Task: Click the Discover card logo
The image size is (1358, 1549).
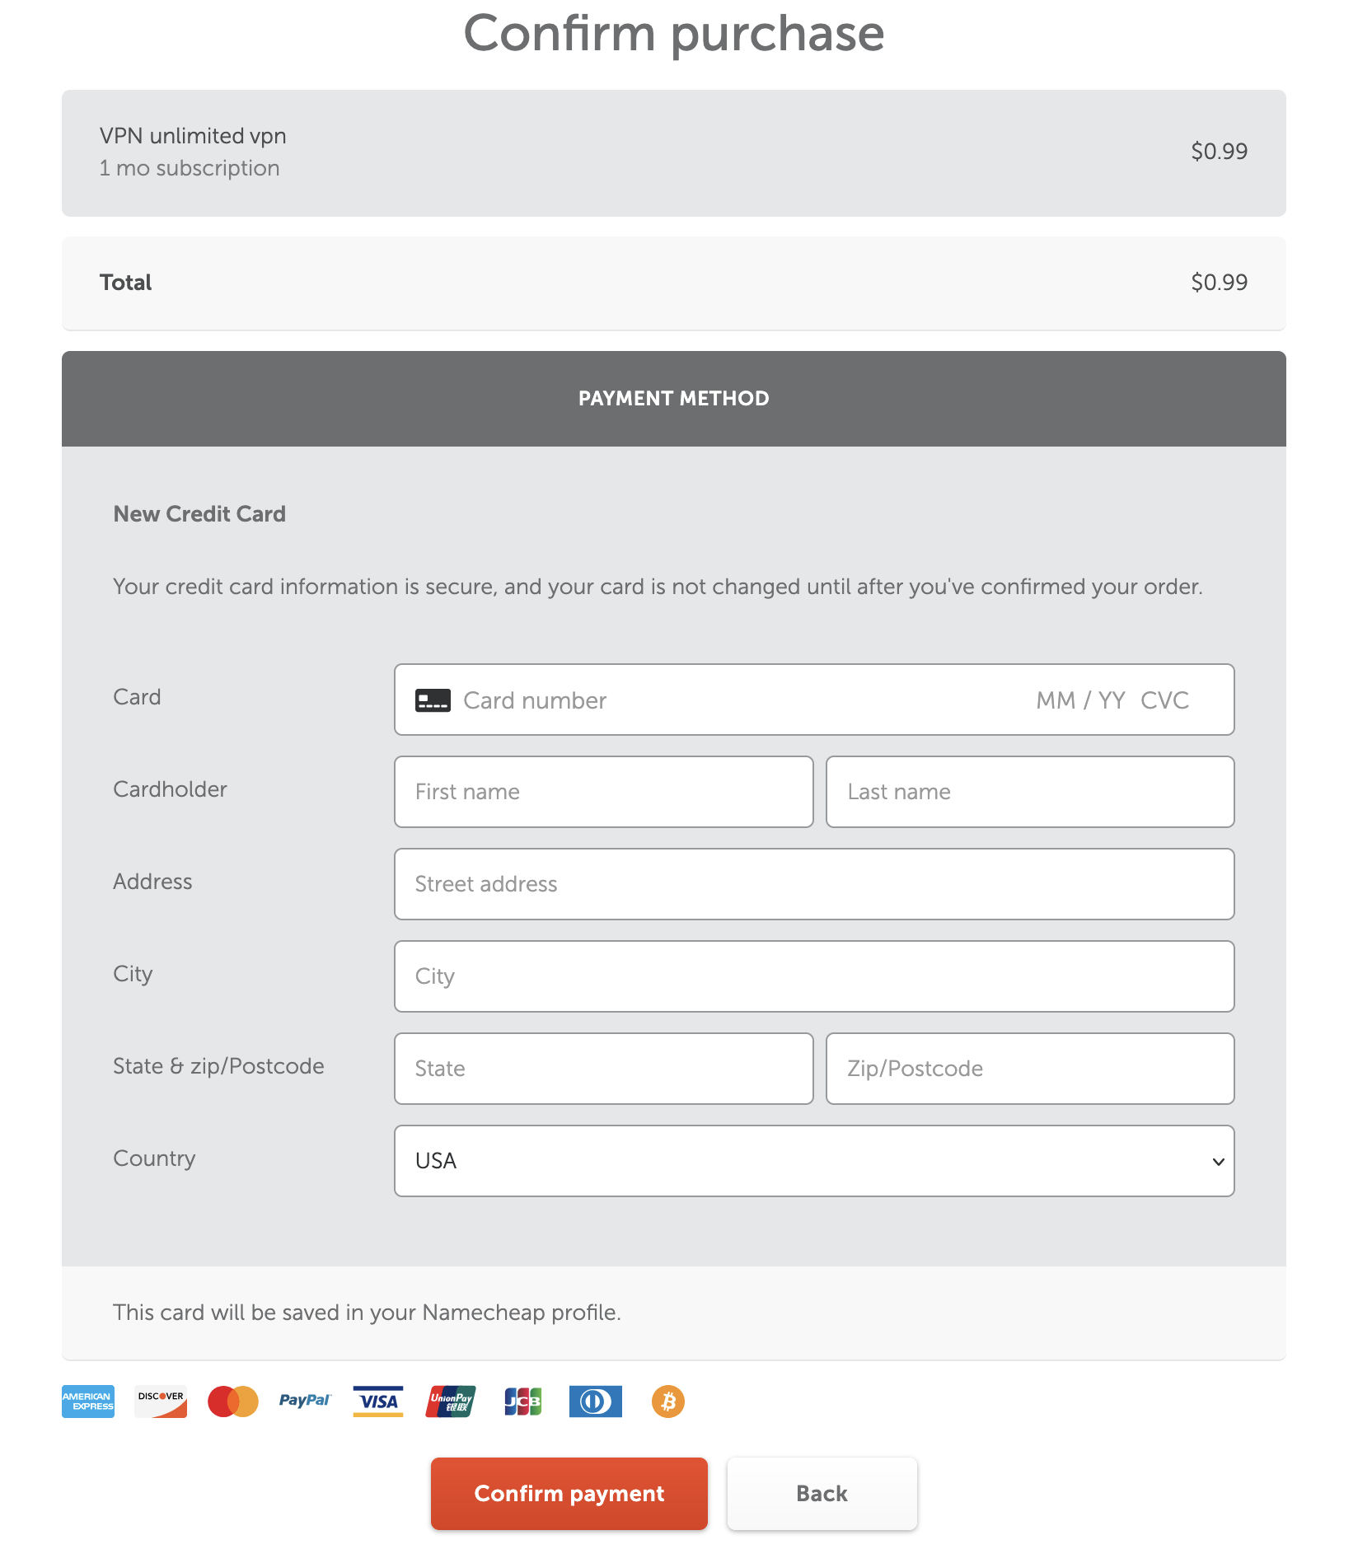Action: (161, 1402)
